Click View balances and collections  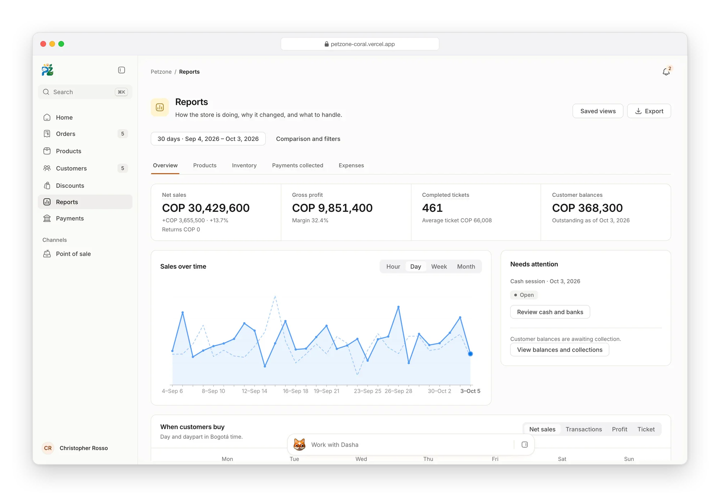pyautogui.click(x=559, y=350)
